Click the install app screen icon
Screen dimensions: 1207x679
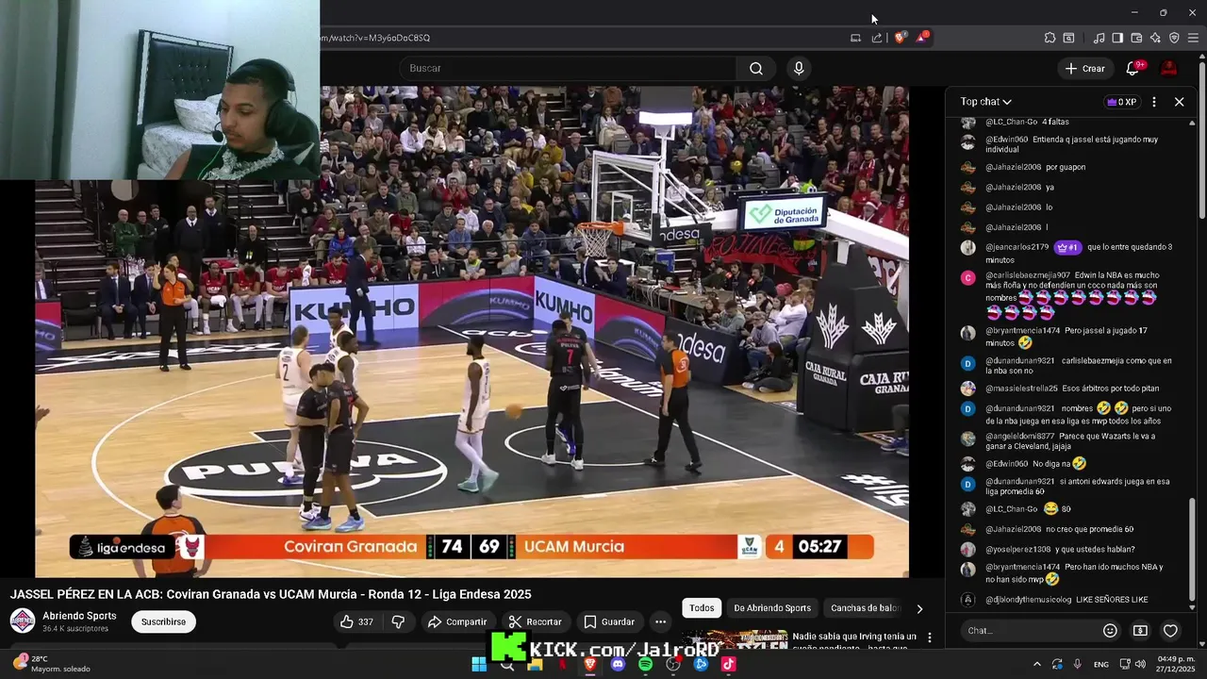[855, 38]
